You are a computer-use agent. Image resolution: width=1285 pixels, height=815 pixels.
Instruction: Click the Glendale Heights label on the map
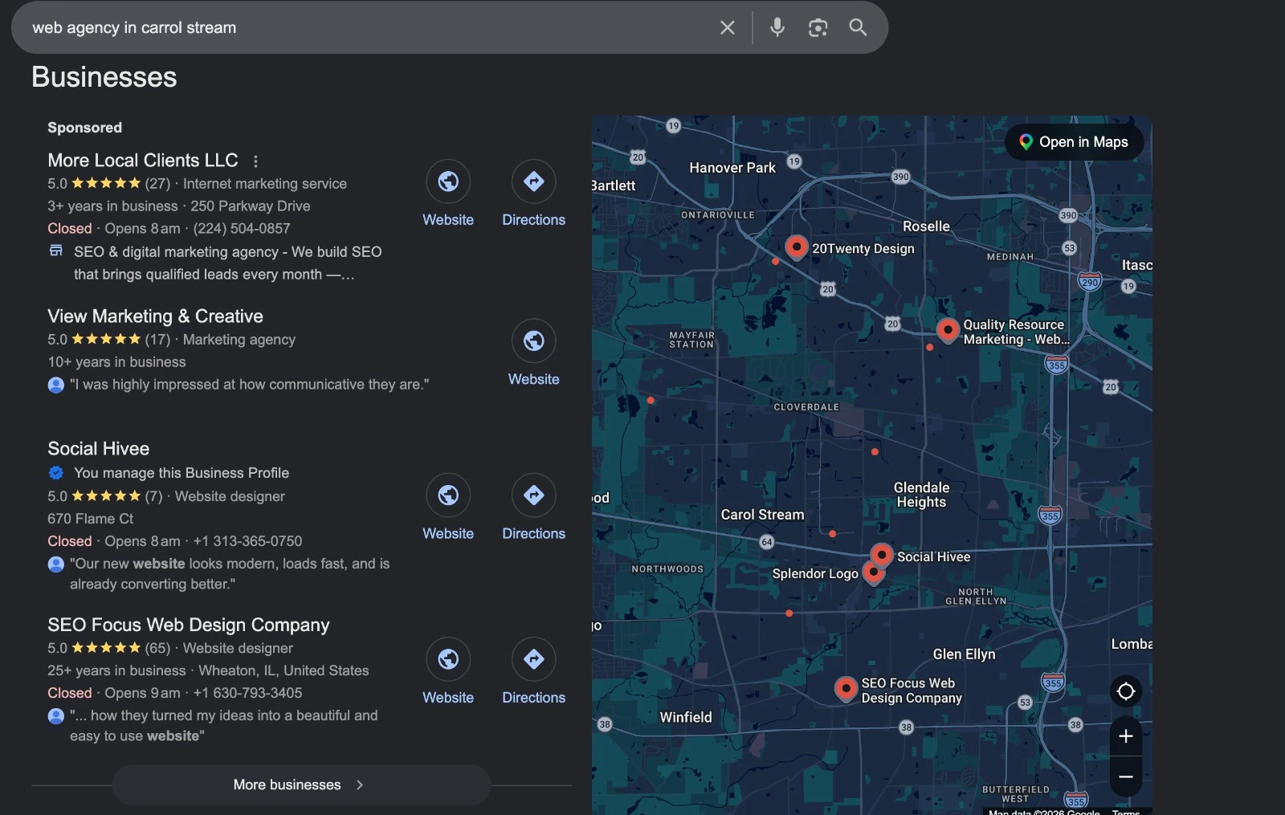tap(921, 495)
